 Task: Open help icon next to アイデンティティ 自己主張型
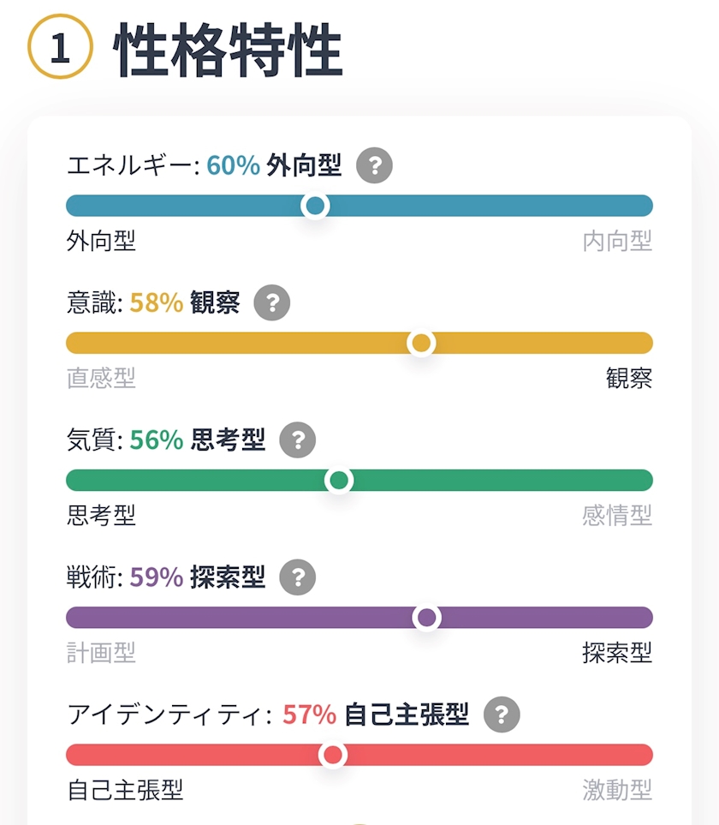[502, 714]
